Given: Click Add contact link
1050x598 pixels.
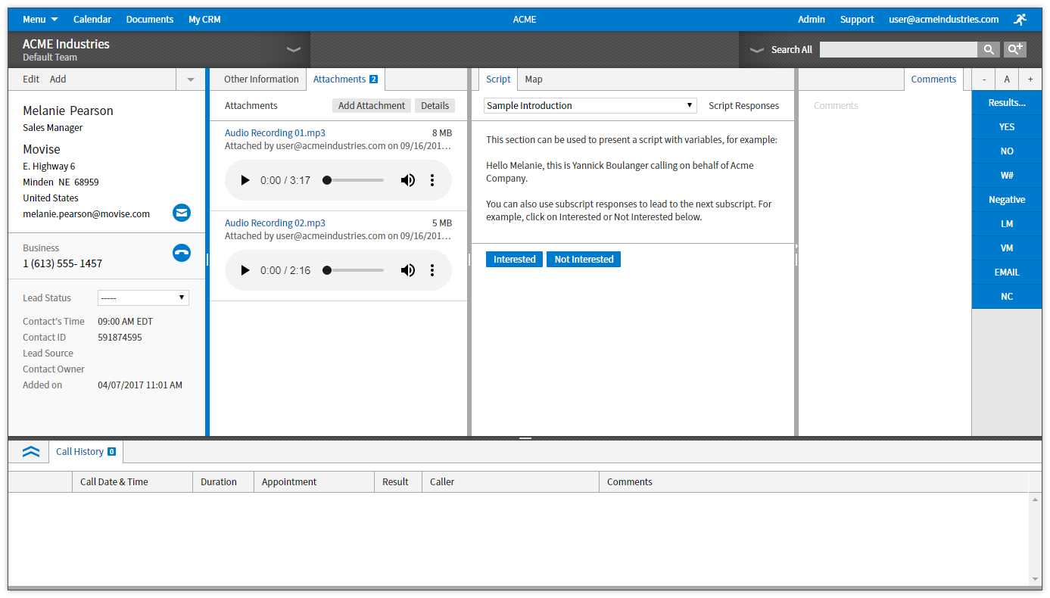Looking at the screenshot, I should pyautogui.click(x=58, y=79).
